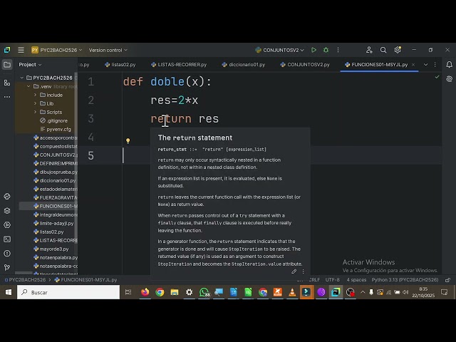Screen dimensions: 456x342
Task: Click the yellow intention light bulb
Action: pyautogui.click(x=128, y=141)
